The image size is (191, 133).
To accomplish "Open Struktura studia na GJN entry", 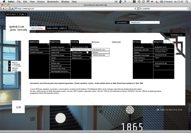I will point(81,47).
